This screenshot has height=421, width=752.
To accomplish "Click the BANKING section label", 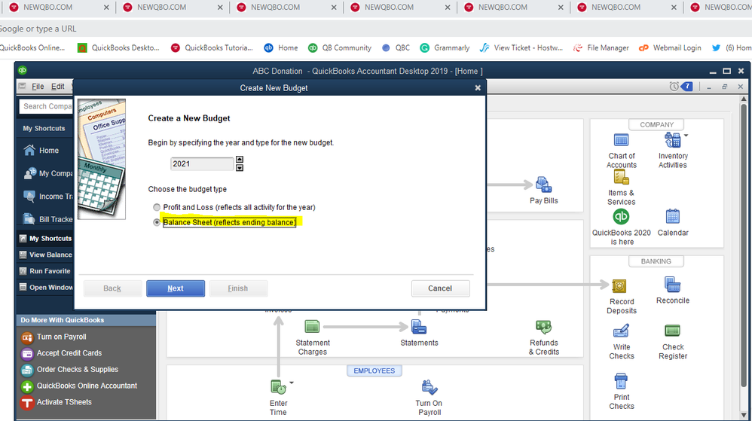I will point(656,261).
